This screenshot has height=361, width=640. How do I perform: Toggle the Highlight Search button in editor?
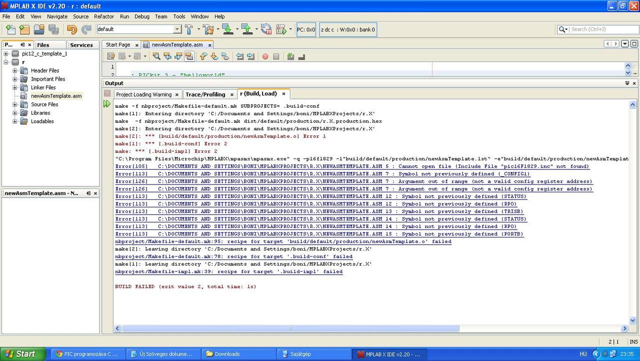click(x=189, y=56)
